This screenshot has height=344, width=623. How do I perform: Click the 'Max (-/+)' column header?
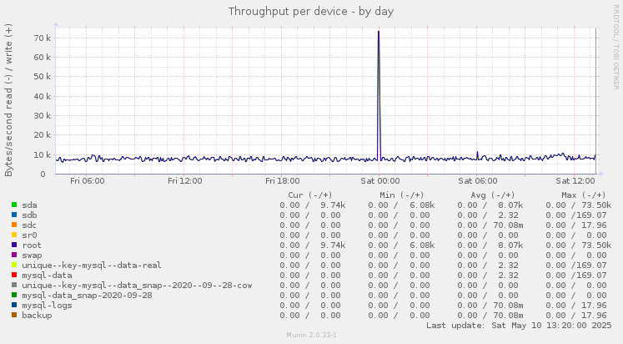[x=584, y=195]
